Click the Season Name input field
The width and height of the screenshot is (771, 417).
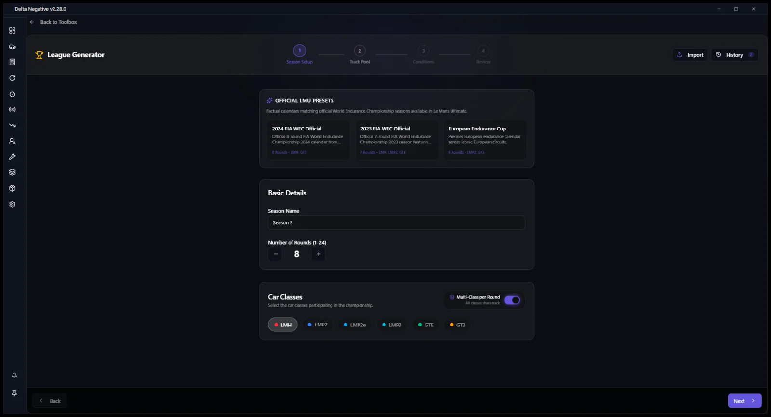(396, 222)
